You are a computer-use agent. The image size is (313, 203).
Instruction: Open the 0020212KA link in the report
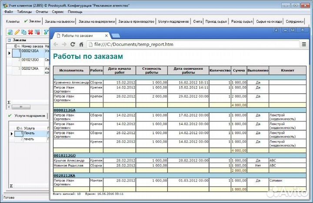(x=64, y=176)
